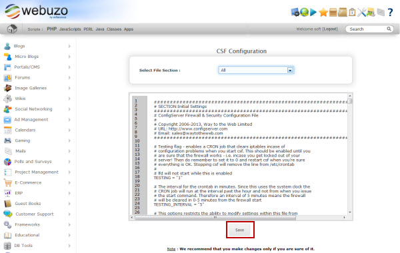This screenshot has width=400, height=253.
Task: Expand the Educational category arrow
Action: (69, 235)
